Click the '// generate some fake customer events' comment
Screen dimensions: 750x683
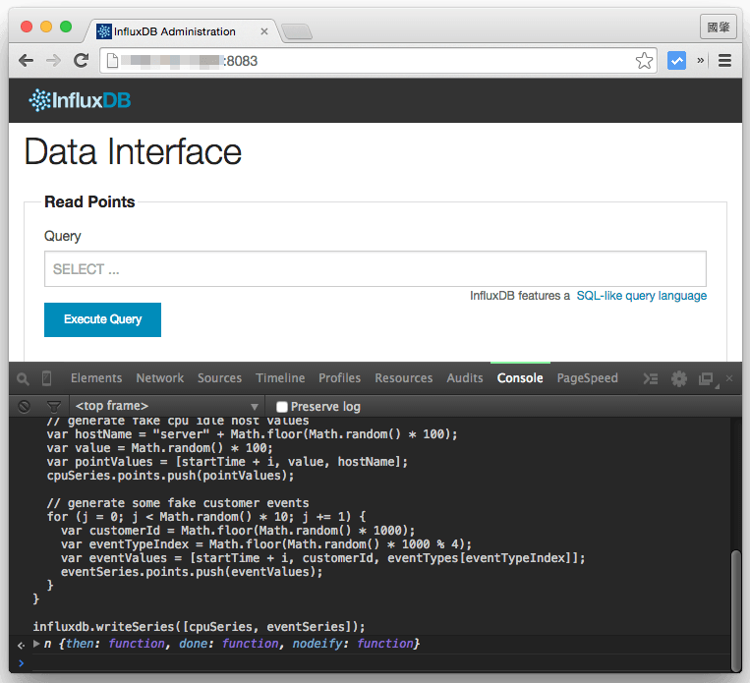pos(178,503)
